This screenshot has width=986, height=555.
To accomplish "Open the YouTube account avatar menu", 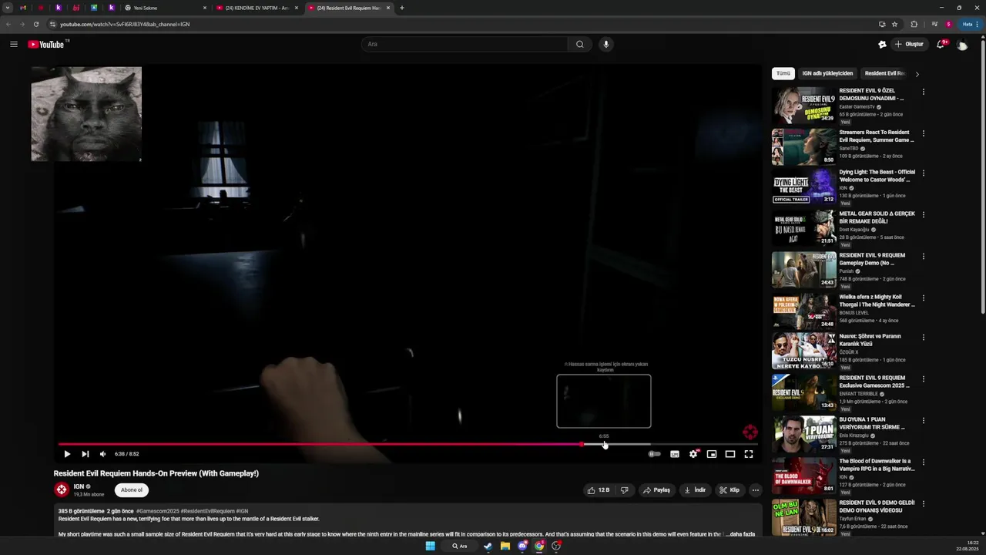I will coord(962,45).
